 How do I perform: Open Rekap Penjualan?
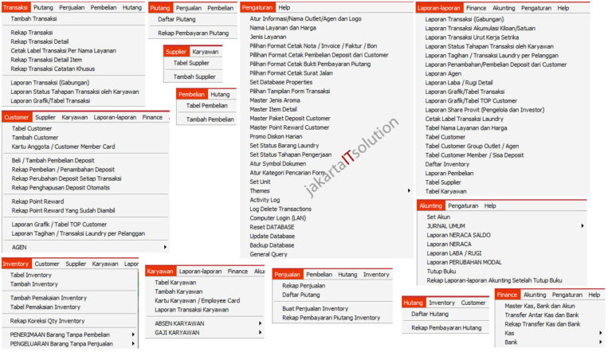click(304, 286)
